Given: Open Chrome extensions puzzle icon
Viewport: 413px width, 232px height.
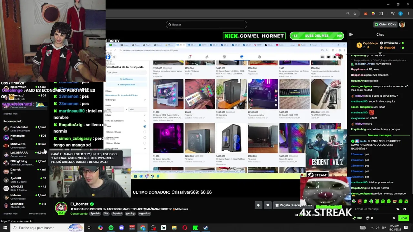Looking at the screenshot, I should click(381, 14).
